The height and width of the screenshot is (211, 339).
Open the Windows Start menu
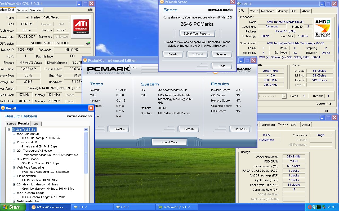(x=13, y=207)
